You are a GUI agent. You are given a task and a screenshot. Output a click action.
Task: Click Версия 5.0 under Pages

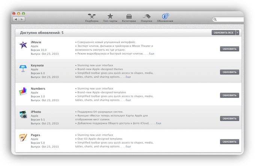38,143
